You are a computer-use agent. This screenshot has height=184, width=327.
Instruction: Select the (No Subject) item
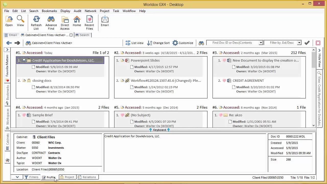pyautogui.click(x=141, y=115)
